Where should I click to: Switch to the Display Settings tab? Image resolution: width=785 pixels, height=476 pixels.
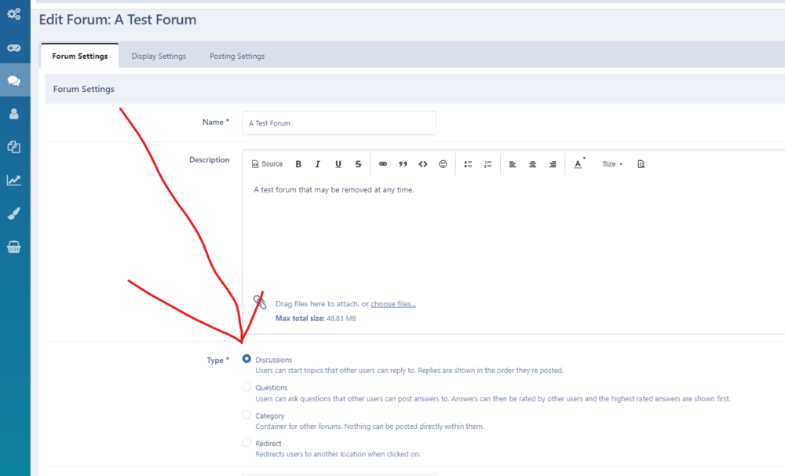[x=159, y=56]
